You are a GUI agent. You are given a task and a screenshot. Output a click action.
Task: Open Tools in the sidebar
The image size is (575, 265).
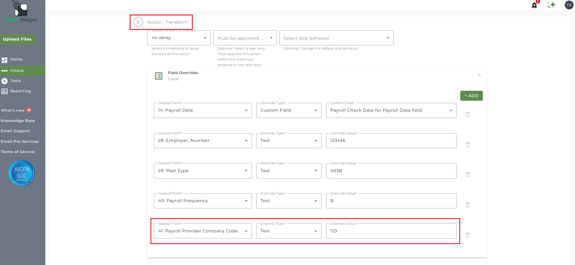coord(15,81)
